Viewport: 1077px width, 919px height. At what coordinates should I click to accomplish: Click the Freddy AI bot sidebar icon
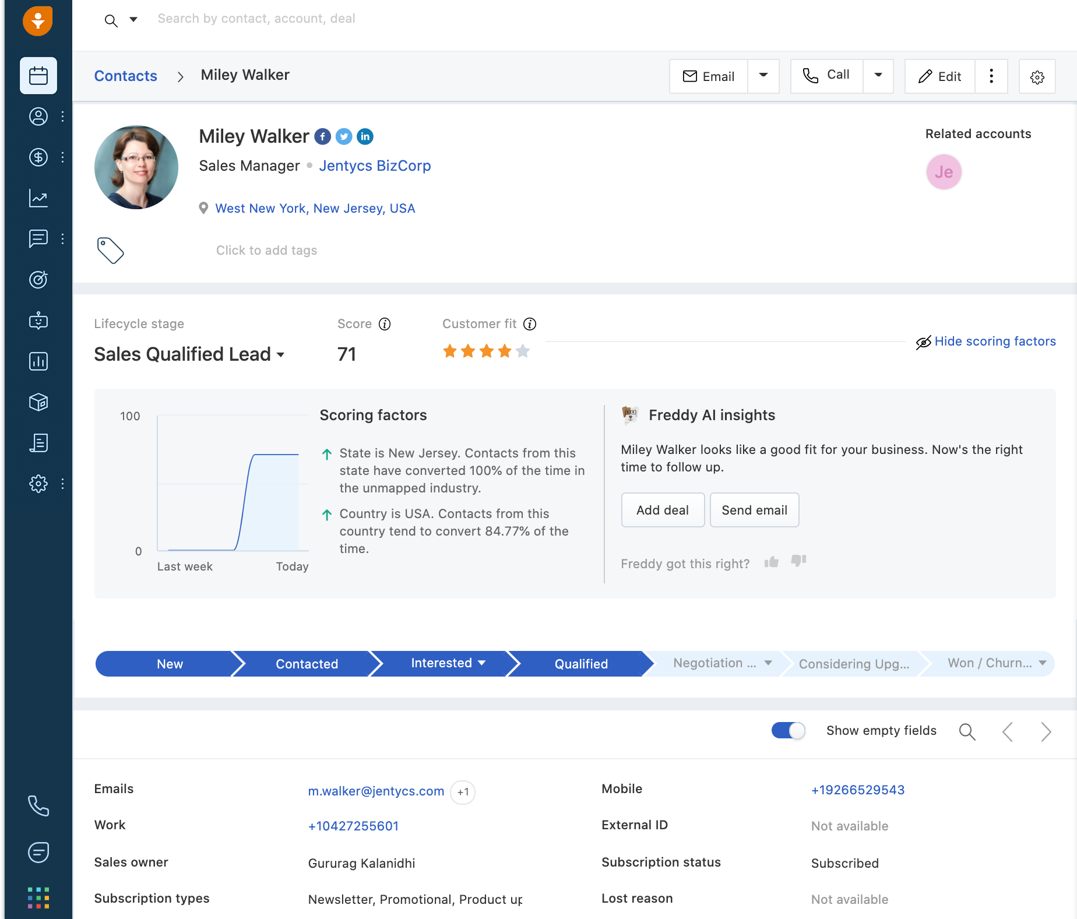coord(38,321)
